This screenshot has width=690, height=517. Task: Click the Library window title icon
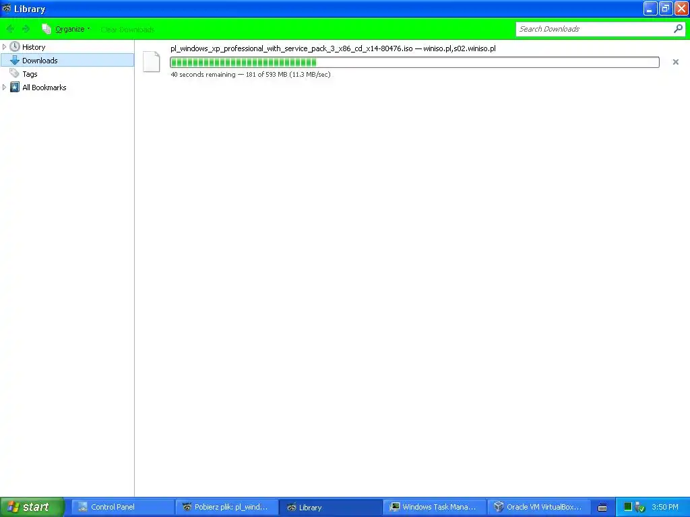[7, 8]
